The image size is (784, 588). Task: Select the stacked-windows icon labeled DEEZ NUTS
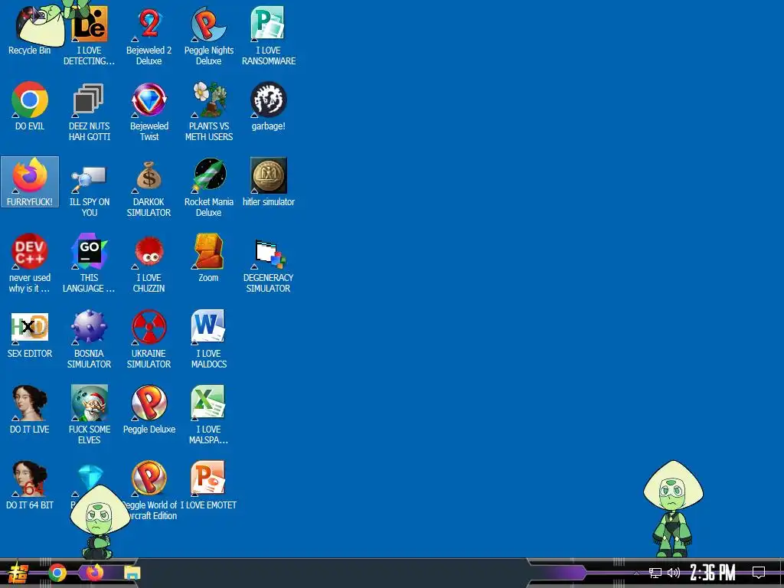[89, 111]
